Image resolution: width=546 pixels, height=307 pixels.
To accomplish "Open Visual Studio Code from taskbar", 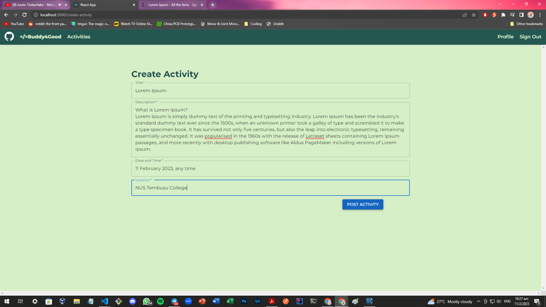I will click(105, 301).
